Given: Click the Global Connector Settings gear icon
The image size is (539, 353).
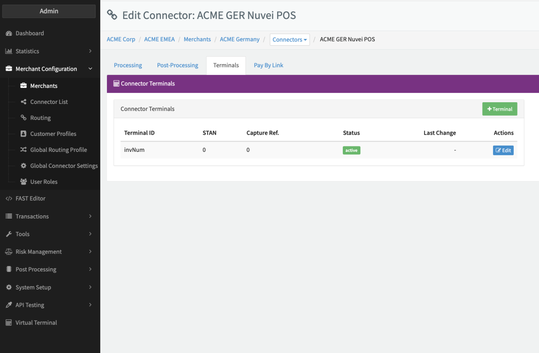Looking at the screenshot, I should pyautogui.click(x=24, y=166).
